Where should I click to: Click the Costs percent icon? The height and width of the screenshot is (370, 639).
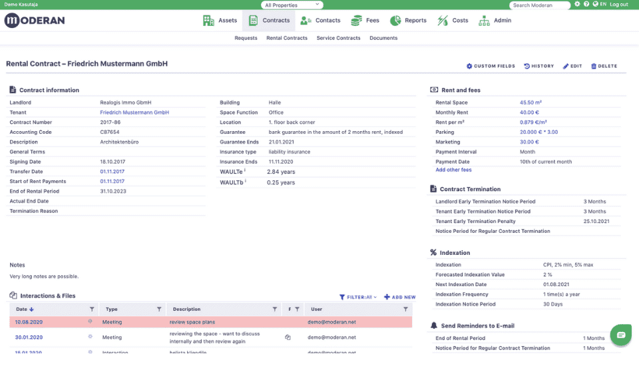443,21
